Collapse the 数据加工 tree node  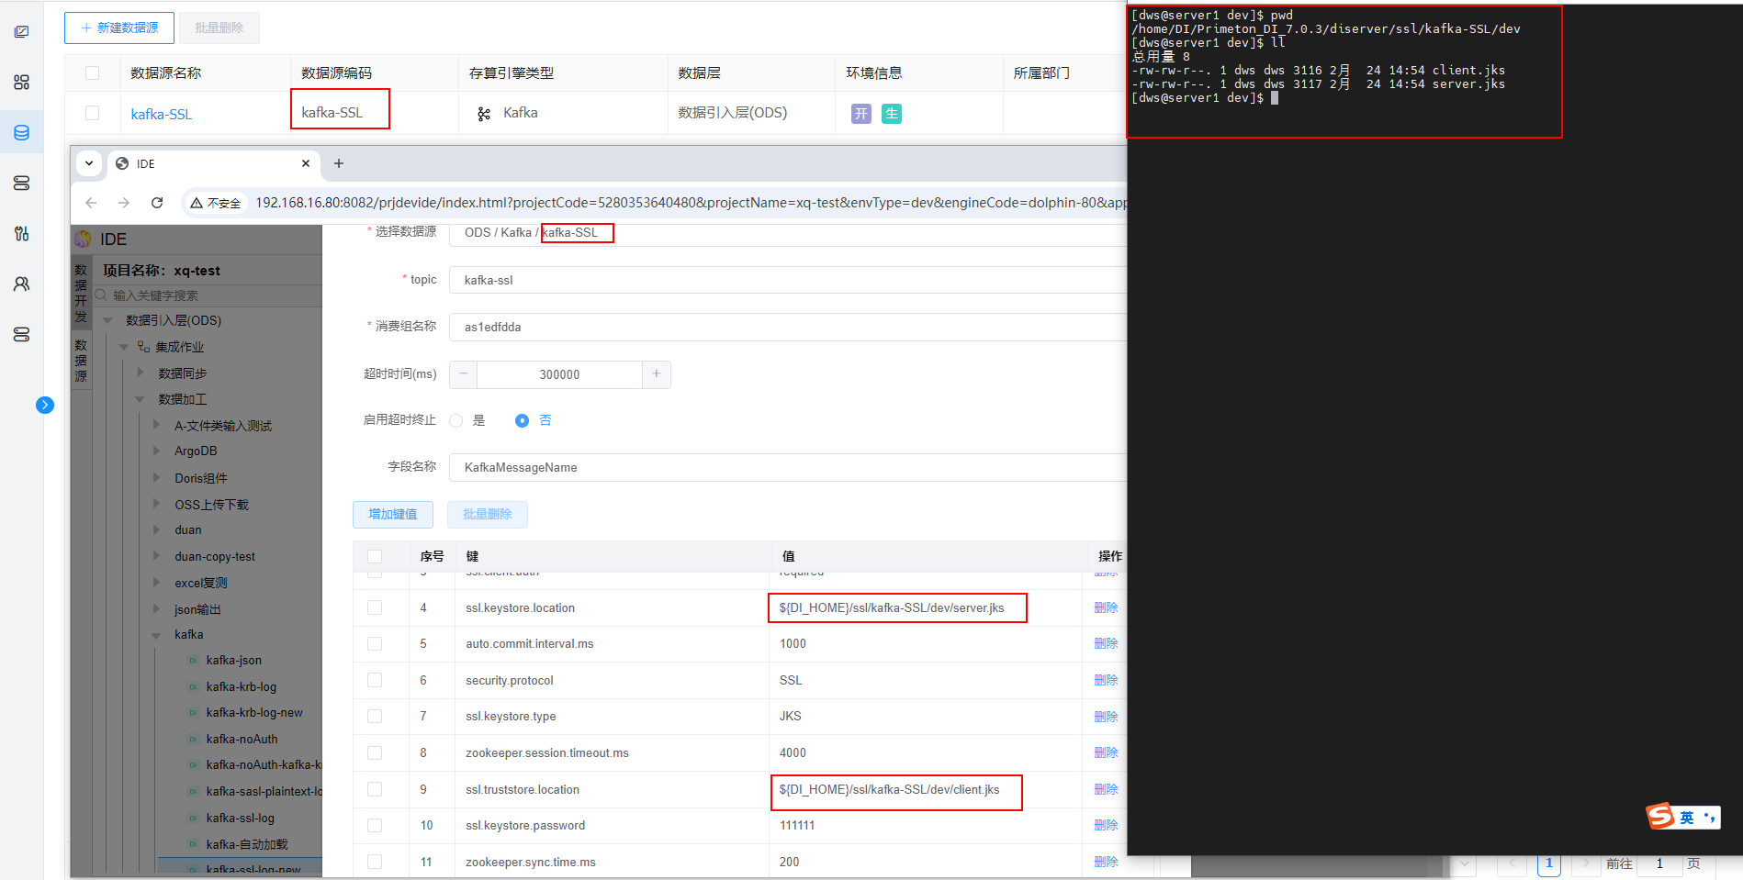(141, 399)
